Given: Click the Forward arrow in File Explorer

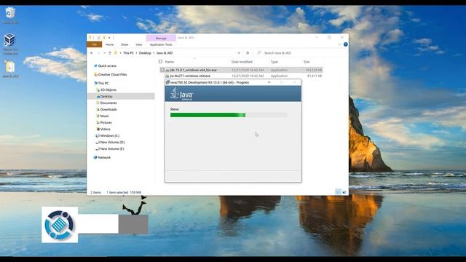Looking at the screenshot, I should pyautogui.click(x=98, y=53).
